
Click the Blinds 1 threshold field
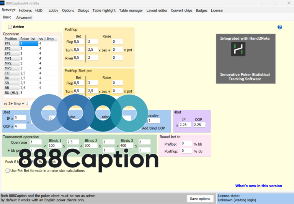(55, 146)
